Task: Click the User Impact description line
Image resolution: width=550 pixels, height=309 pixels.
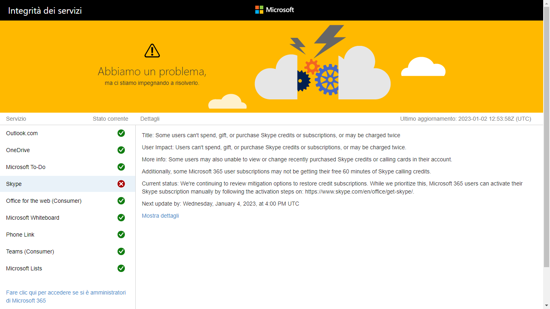Action: coord(274,147)
